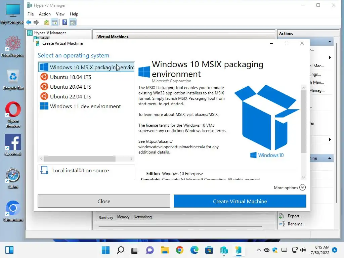Click the OS list horizontal scrollbar
The image size is (344, 258).
[80, 159]
